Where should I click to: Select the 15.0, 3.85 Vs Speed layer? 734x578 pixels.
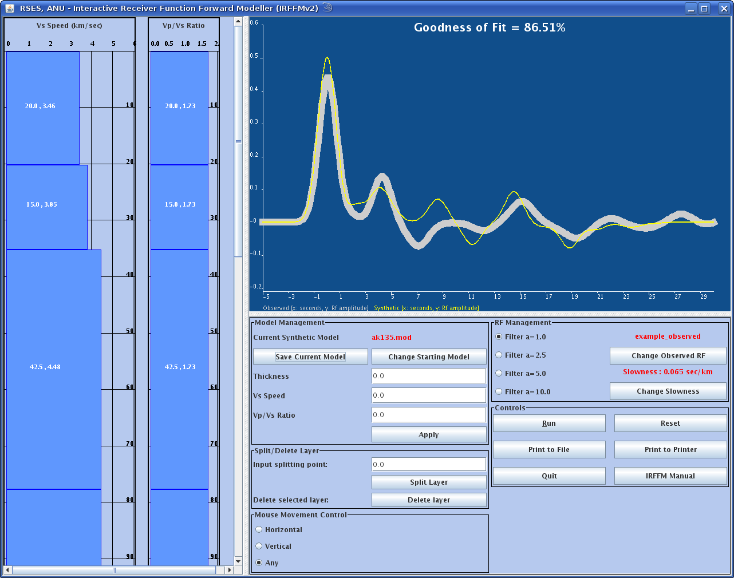coord(46,207)
